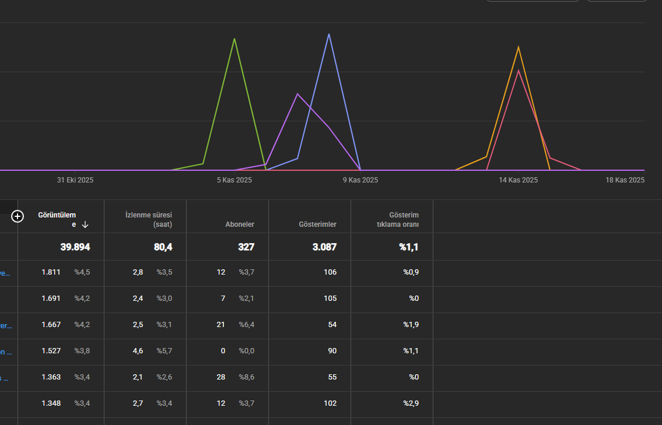Open the video link in 1.811 views row
Screen dimensions: 662x425
click(5, 273)
